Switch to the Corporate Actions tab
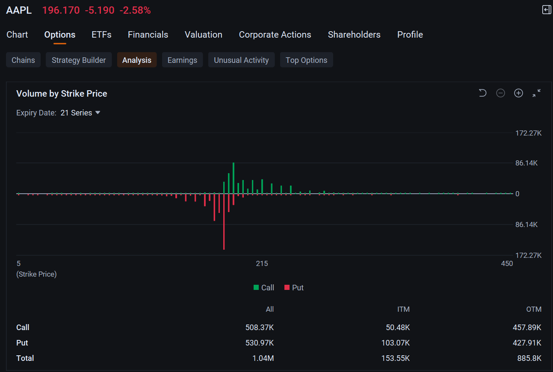 pyautogui.click(x=275, y=35)
